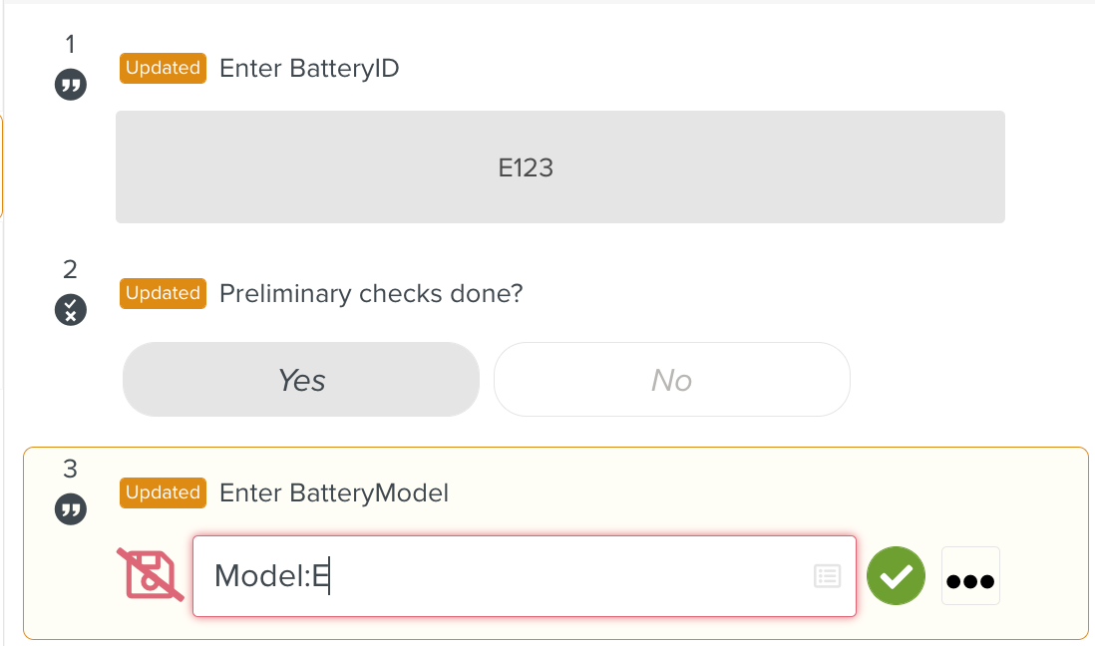This screenshot has height=646, width=1095.
Task: Select No for Preliminary checks done
Action: [x=671, y=380]
